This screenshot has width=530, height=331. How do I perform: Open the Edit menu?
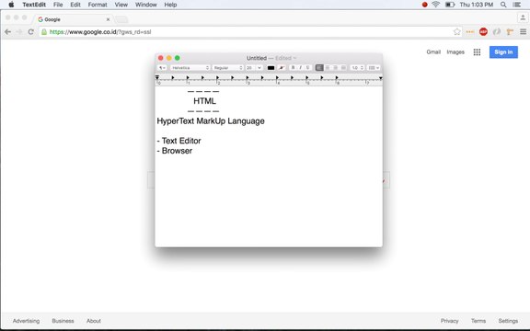pos(75,5)
